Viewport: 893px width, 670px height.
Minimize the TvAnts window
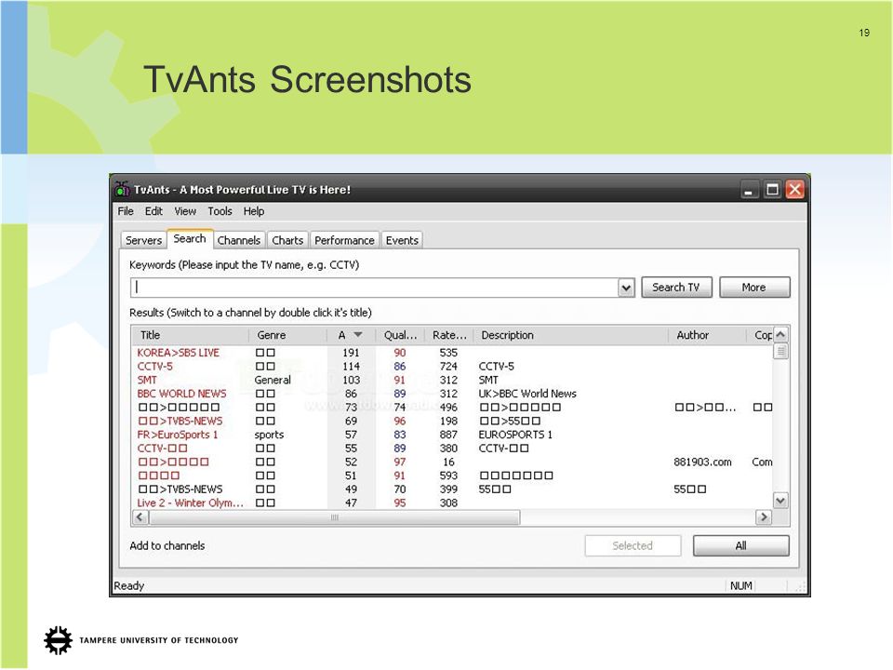[748, 190]
